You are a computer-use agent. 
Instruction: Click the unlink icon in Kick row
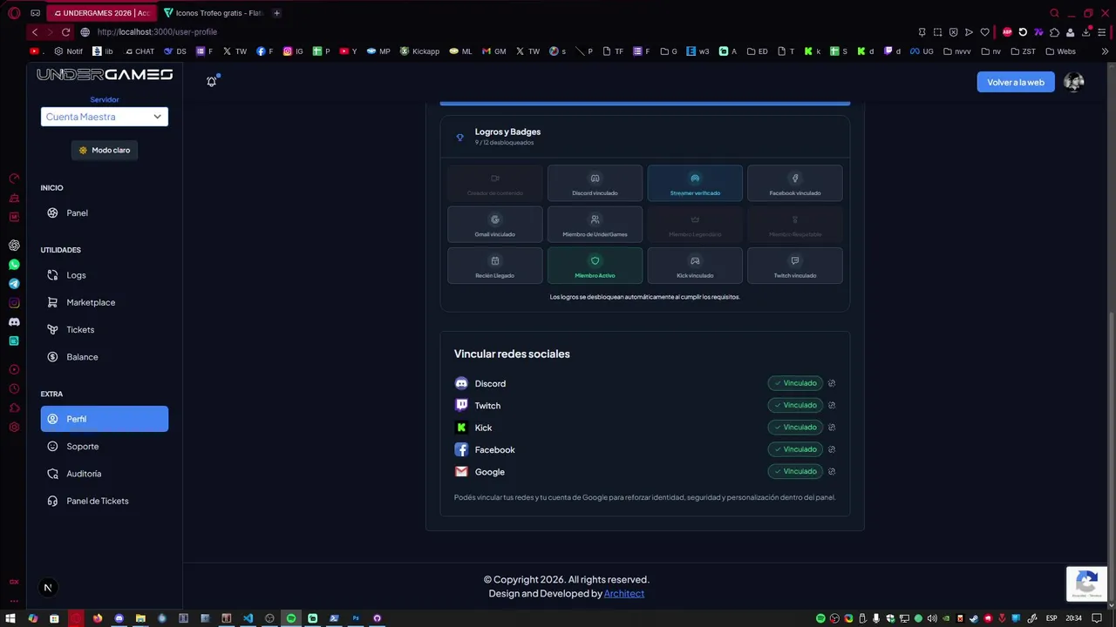pos(832,428)
